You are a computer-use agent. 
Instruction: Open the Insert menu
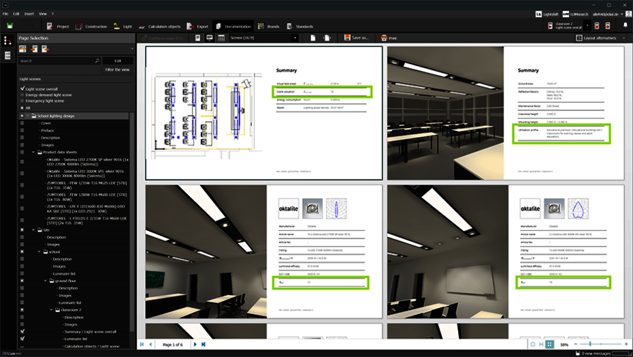click(29, 14)
